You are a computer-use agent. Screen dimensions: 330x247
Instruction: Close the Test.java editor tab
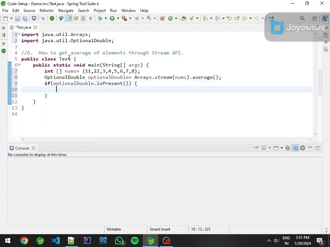(36, 27)
